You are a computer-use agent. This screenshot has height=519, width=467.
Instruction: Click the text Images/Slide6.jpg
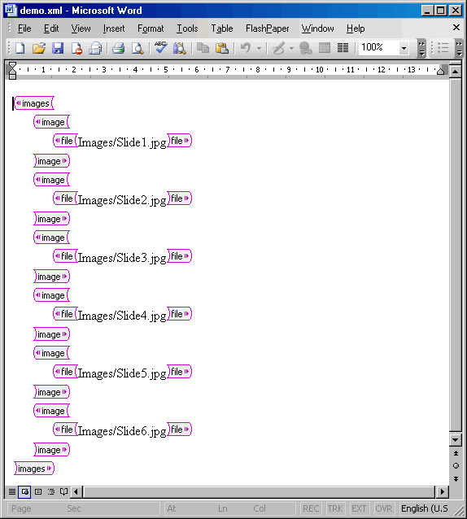click(122, 431)
